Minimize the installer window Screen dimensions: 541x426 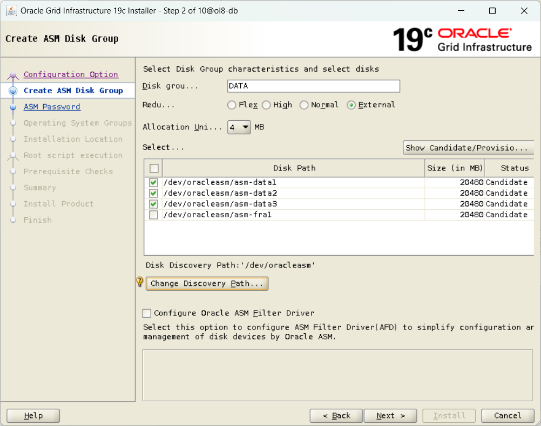pyautogui.click(x=461, y=11)
